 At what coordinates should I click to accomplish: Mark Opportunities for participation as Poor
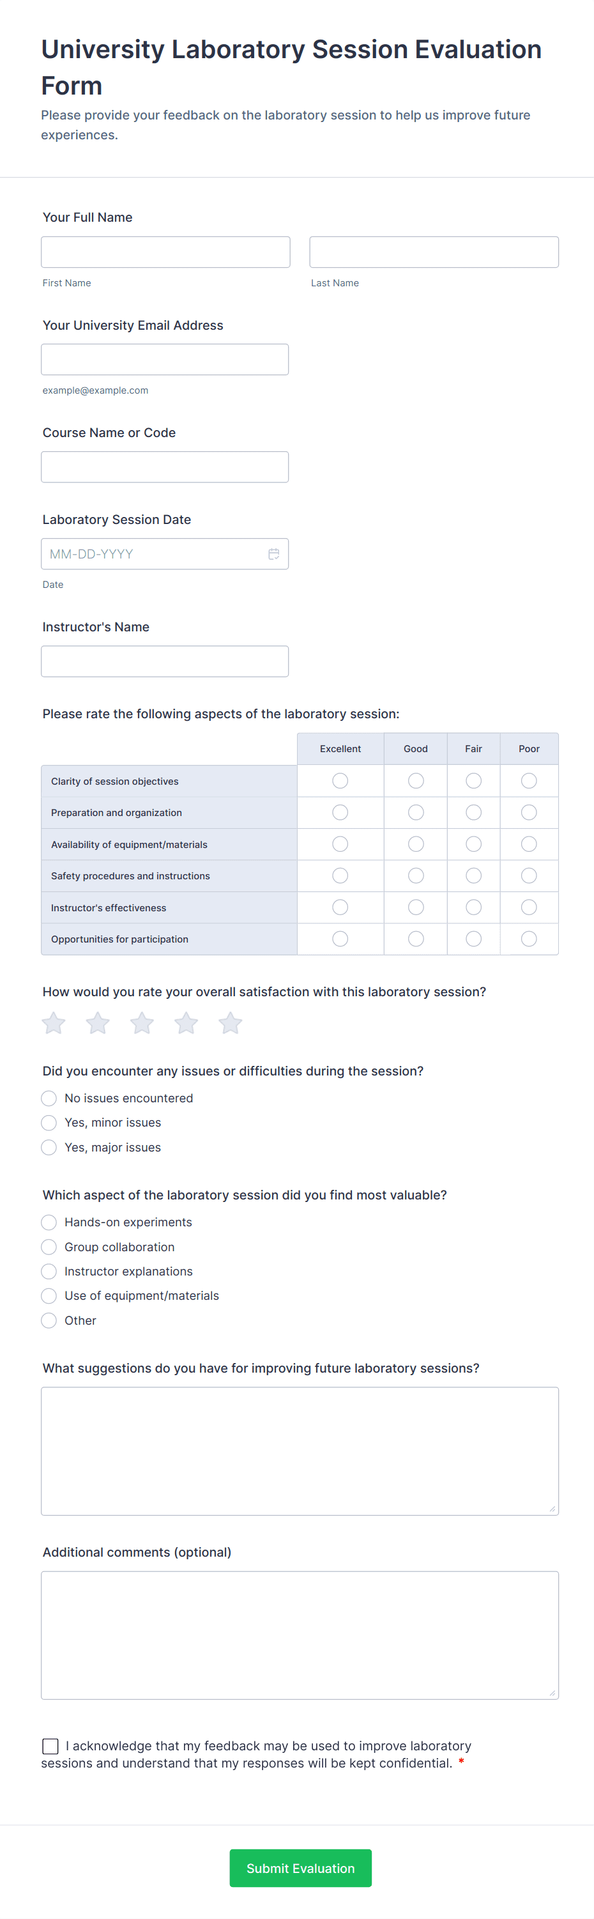(529, 939)
